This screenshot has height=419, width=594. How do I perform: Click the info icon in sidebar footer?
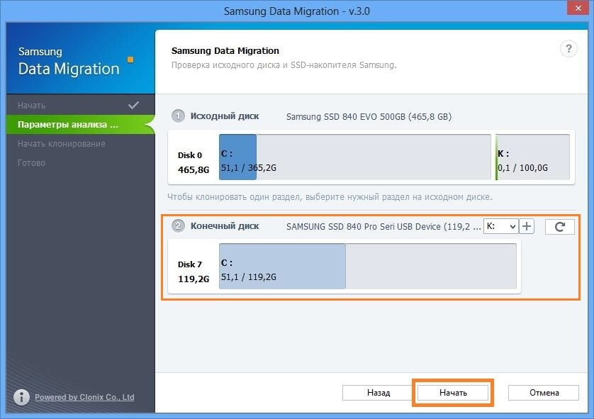click(22, 397)
